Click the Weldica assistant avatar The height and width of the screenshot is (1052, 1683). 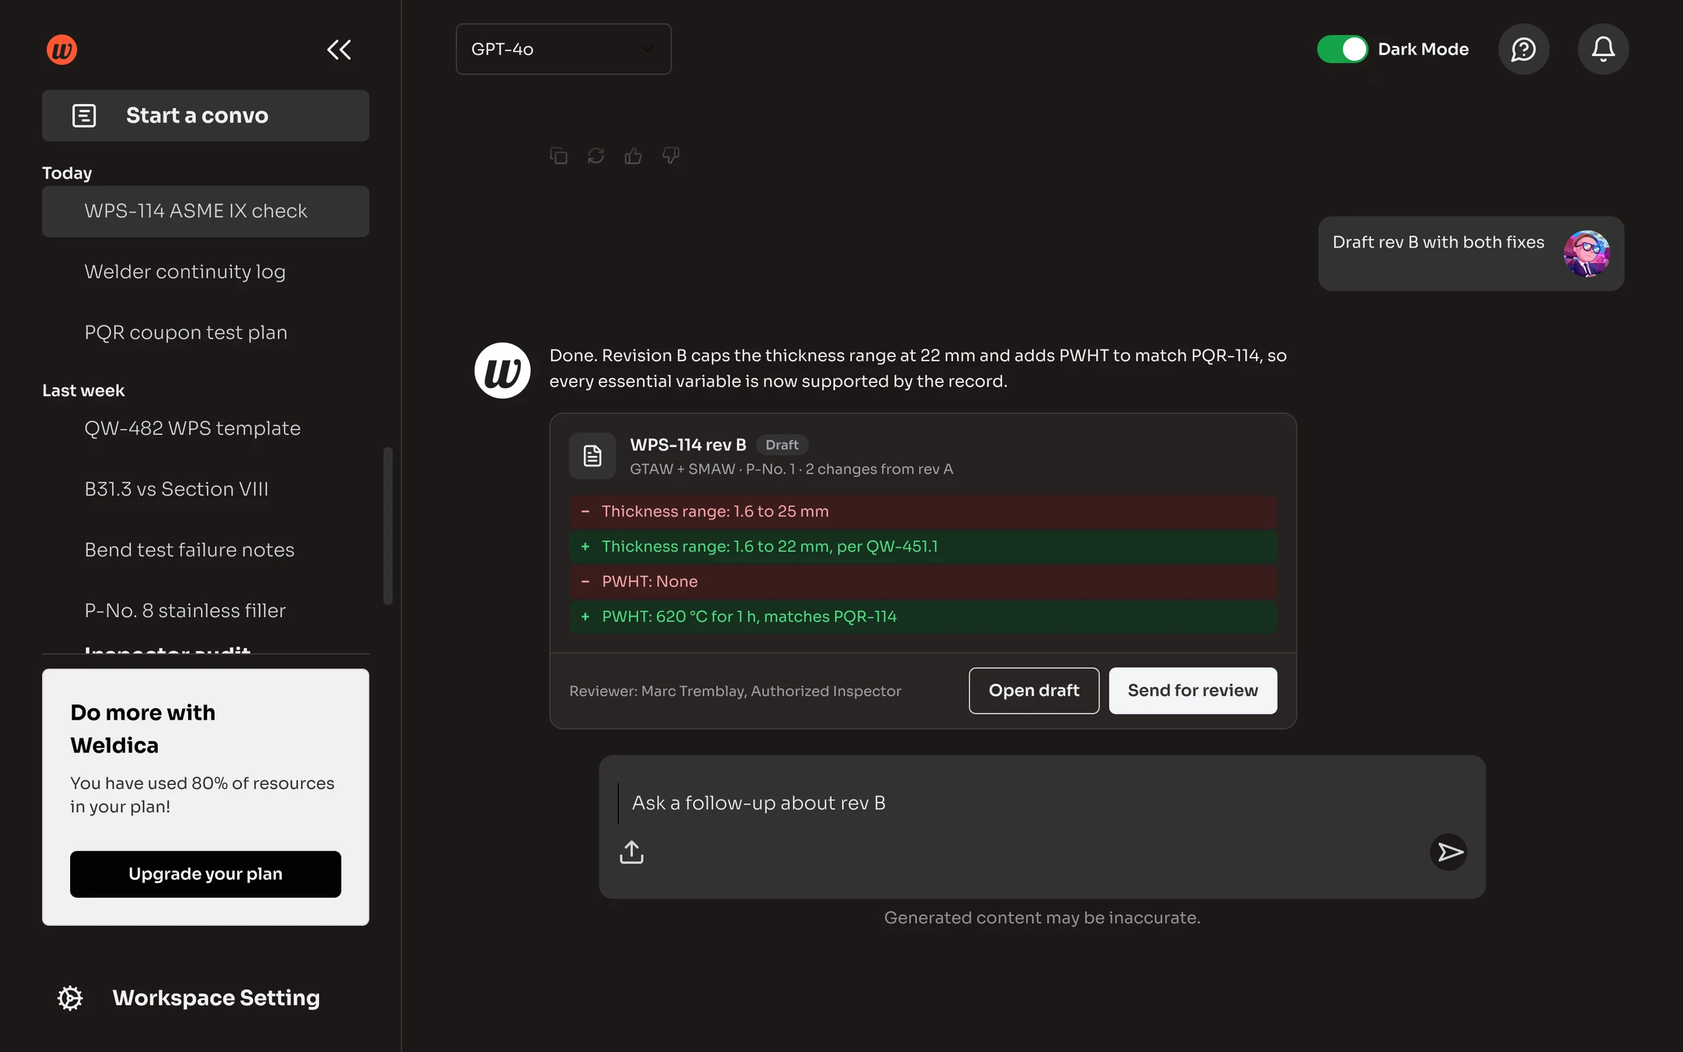502,370
